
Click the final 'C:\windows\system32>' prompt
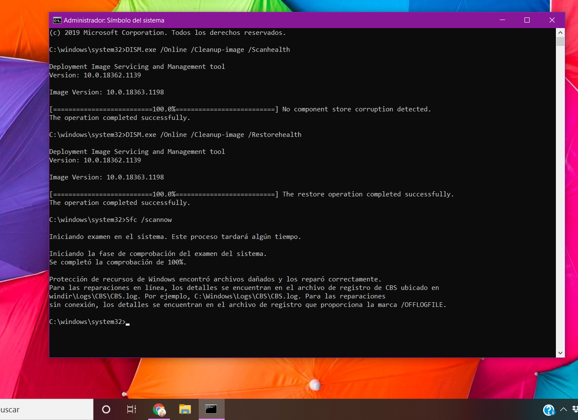click(x=87, y=322)
